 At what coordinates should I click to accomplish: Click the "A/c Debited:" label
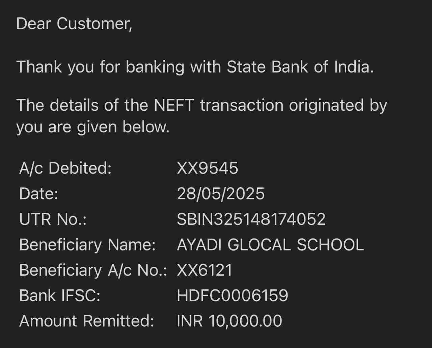65,168
